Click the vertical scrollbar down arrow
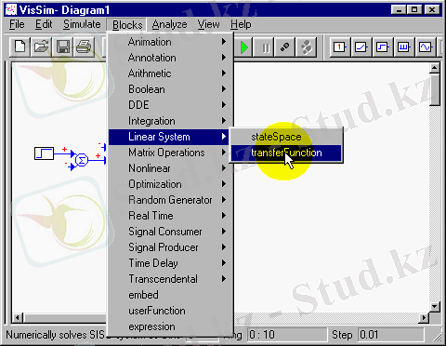 (x=435, y=307)
